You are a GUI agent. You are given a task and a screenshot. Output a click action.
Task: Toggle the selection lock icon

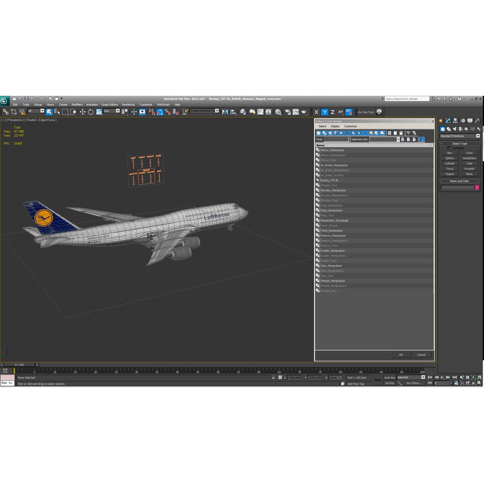(273, 377)
